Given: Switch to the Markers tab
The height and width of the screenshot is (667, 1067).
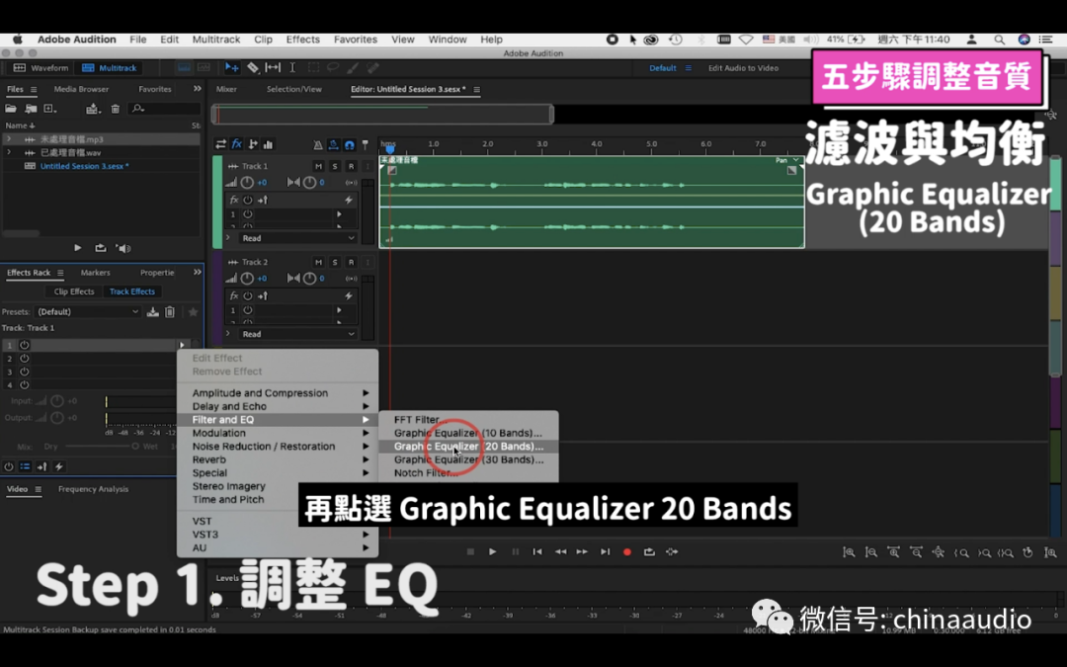Looking at the screenshot, I should point(95,273).
